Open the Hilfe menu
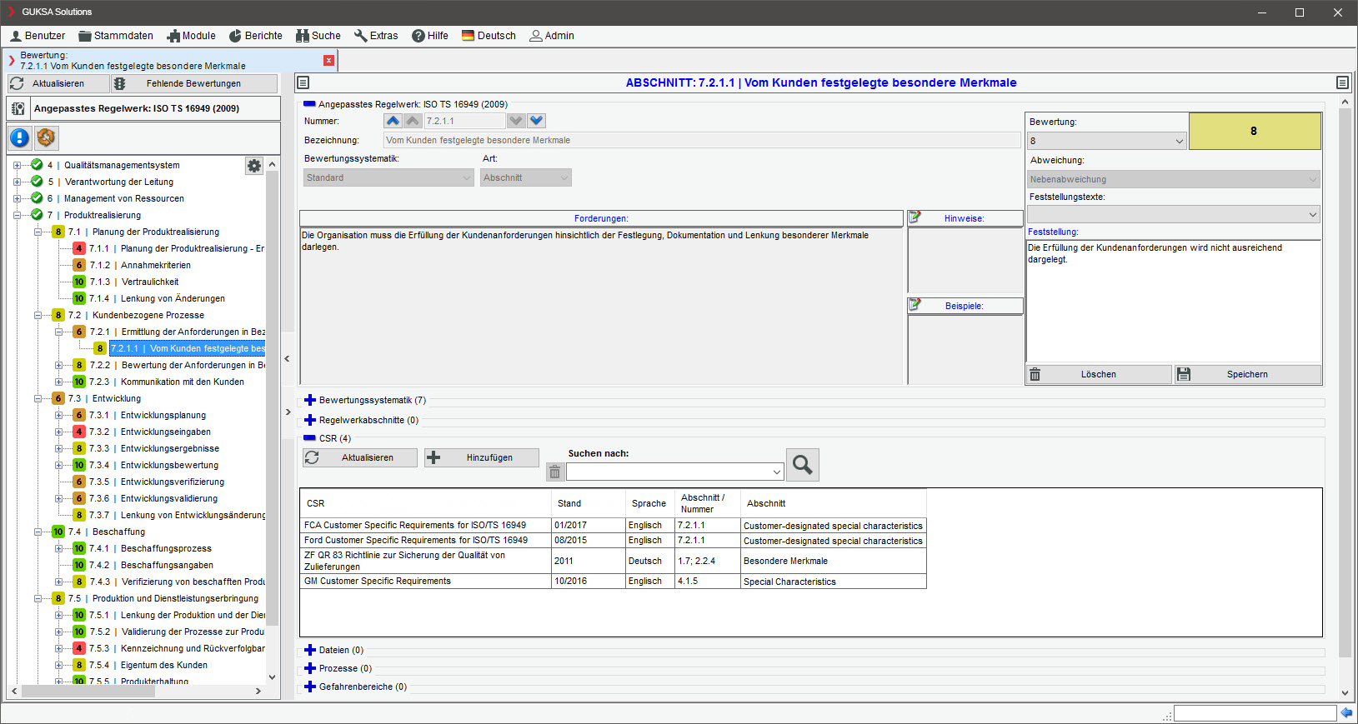The image size is (1358, 724). (430, 36)
